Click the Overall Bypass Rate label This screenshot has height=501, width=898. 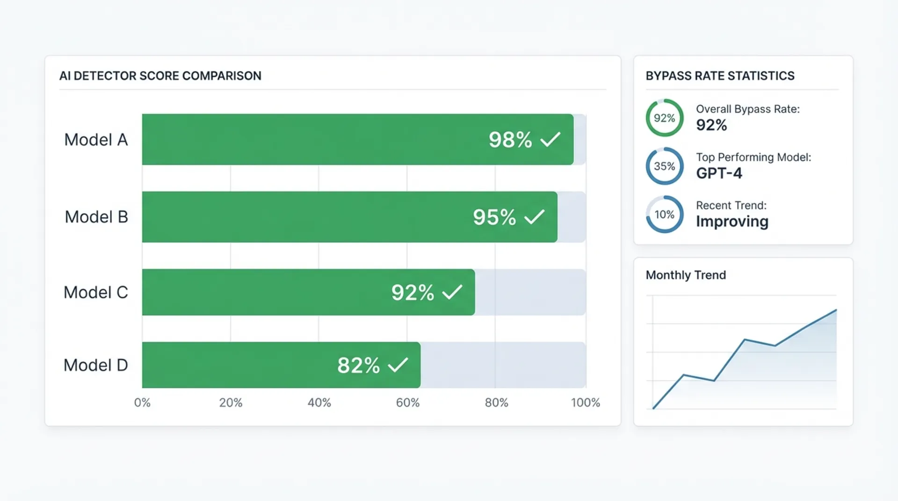tap(747, 109)
